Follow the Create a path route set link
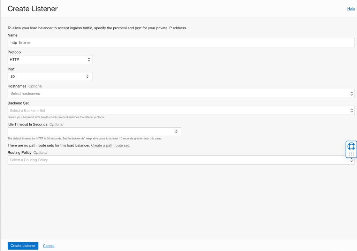 (x=111, y=145)
